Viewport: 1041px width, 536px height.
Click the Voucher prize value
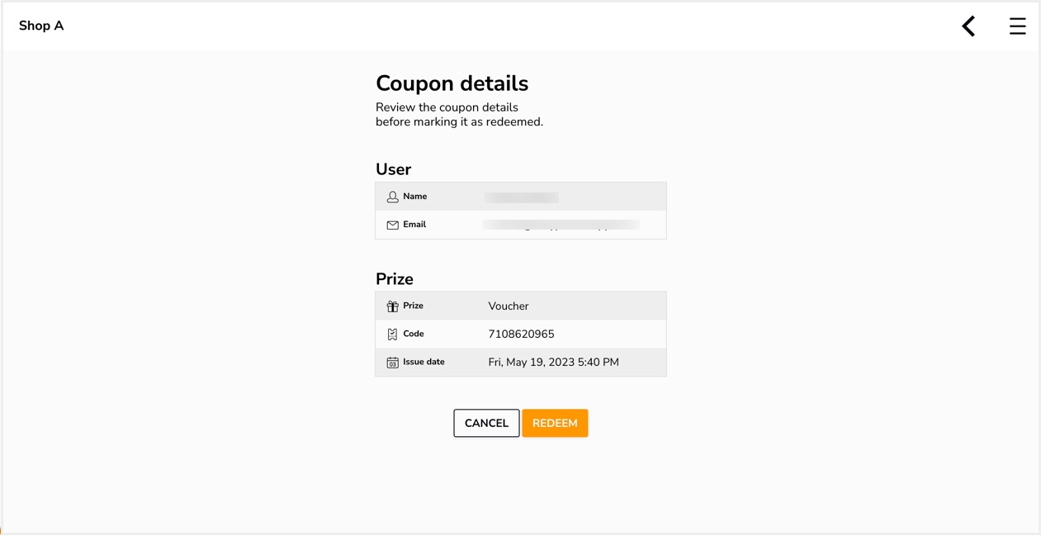(509, 306)
